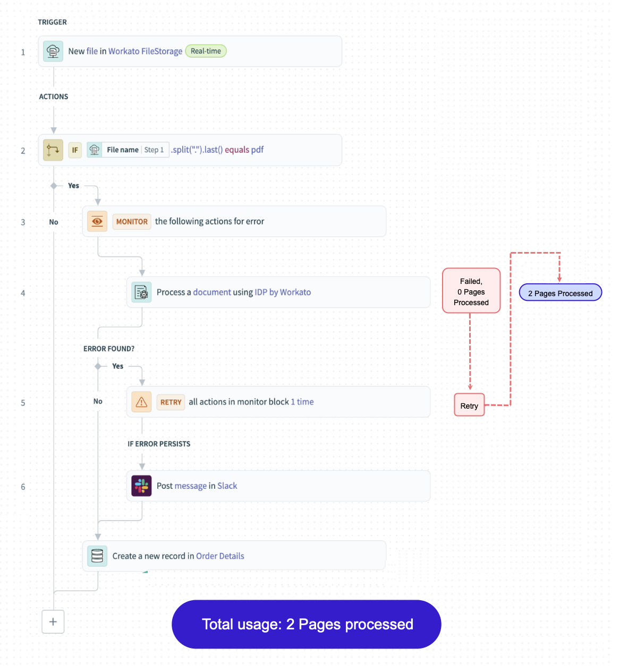Open the RETRY action selector

coord(170,402)
